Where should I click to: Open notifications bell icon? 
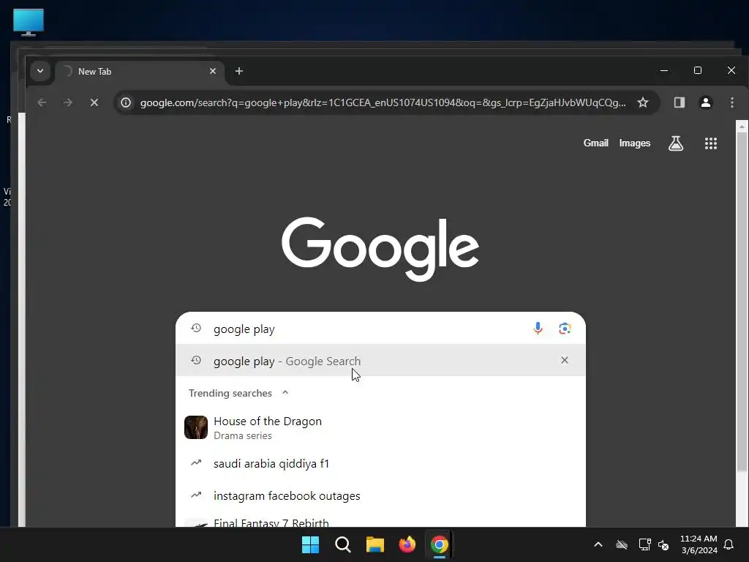[x=729, y=544]
